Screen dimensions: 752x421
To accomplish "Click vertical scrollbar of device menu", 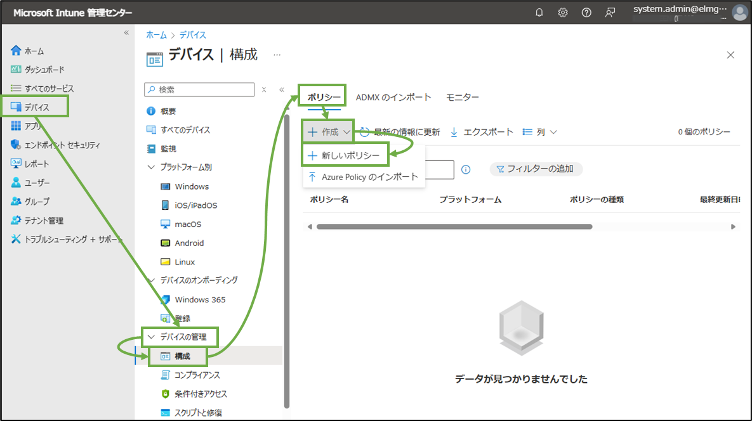I will 287,261.
